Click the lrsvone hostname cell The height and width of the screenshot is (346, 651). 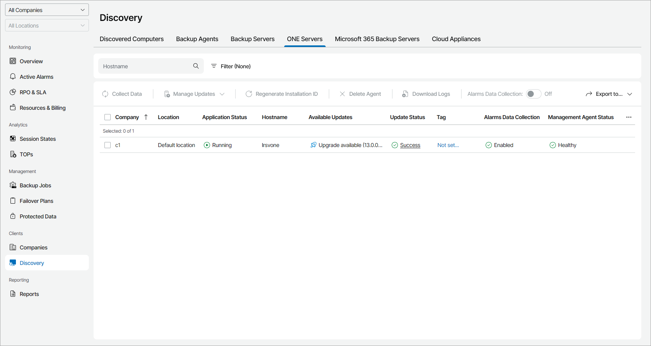coord(271,145)
